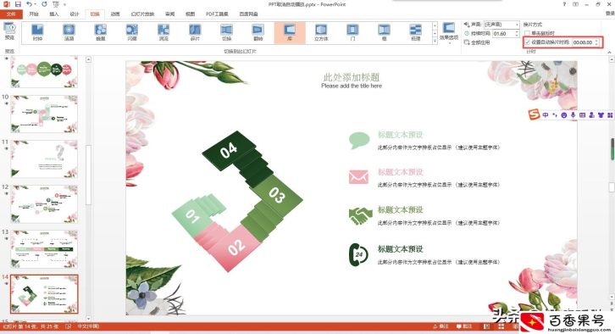
Task: Open the 效果选项 (Effect Options) dropdown
Action: (448, 32)
